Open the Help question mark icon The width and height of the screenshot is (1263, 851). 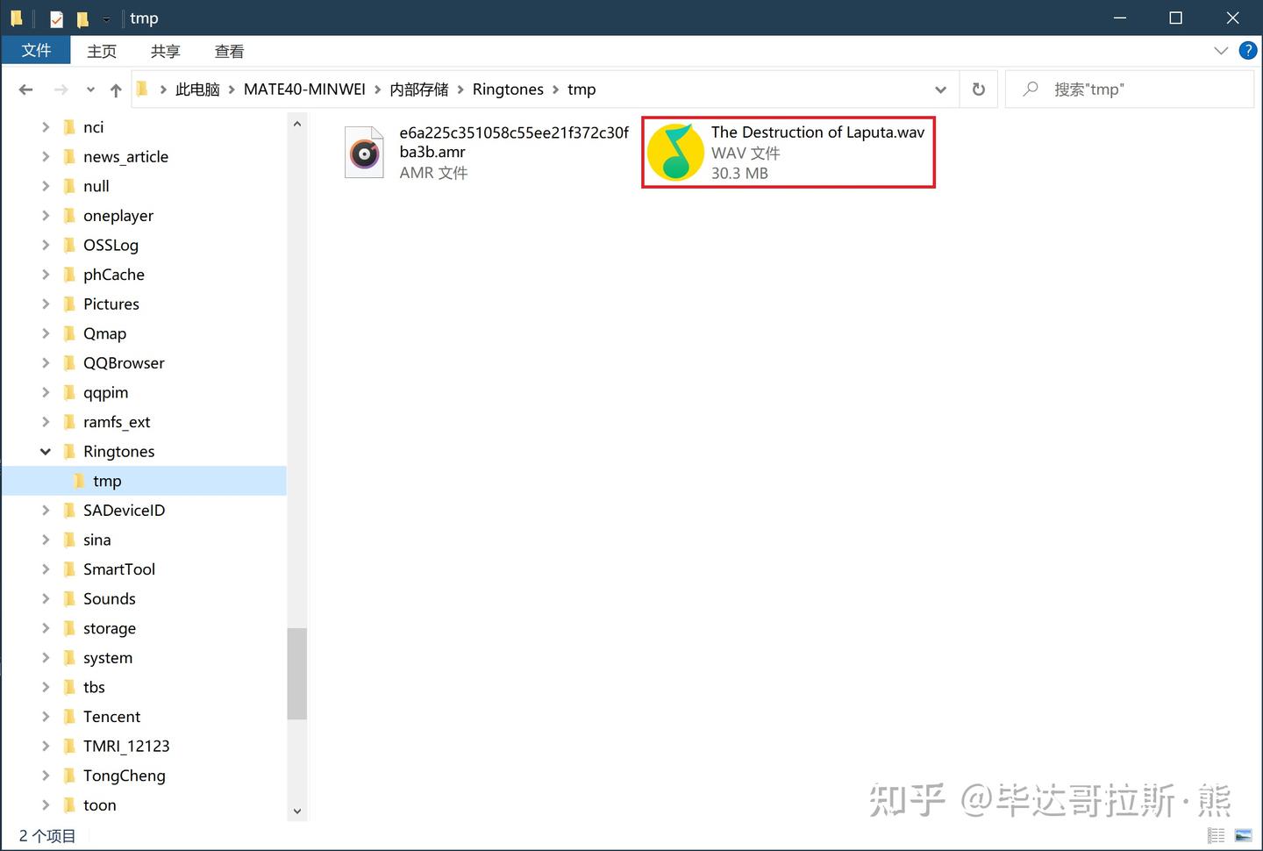(1247, 51)
